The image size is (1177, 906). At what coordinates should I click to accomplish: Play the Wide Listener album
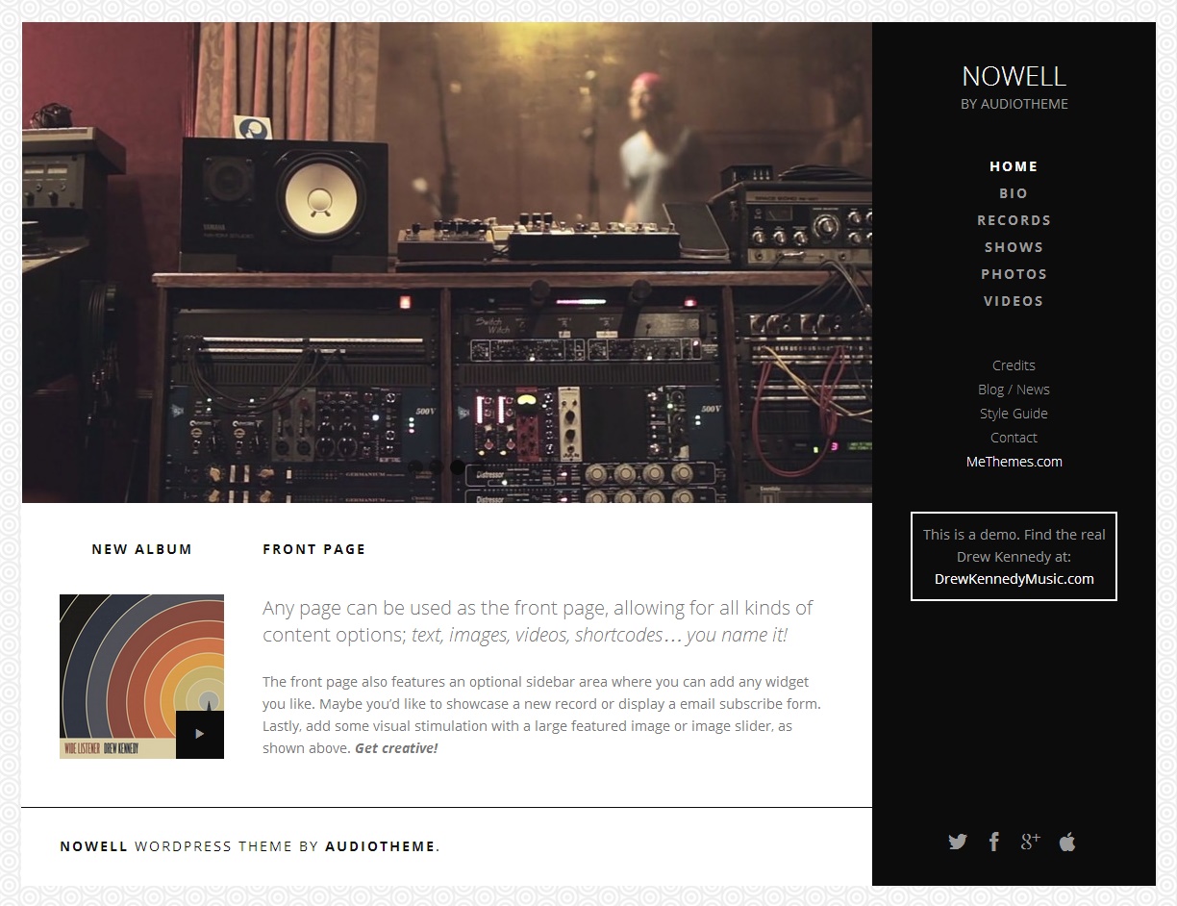point(200,735)
